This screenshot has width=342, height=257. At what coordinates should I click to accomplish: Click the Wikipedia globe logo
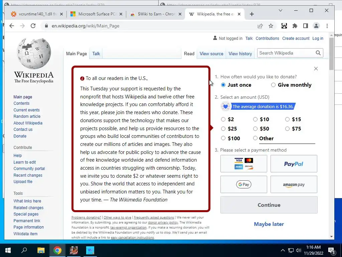[34, 54]
